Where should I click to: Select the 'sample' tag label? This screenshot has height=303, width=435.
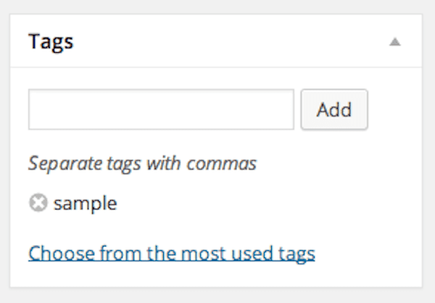pyautogui.click(x=85, y=204)
